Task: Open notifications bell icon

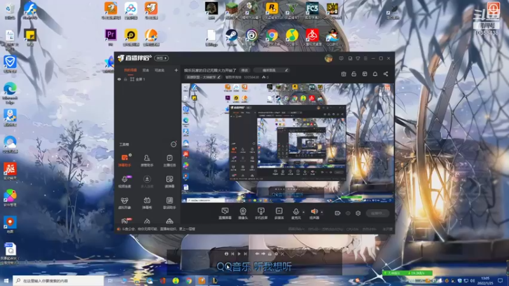Action: [x=375, y=74]
